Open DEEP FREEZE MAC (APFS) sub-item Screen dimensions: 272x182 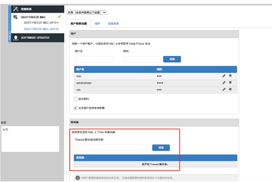[x=41, y=29]
